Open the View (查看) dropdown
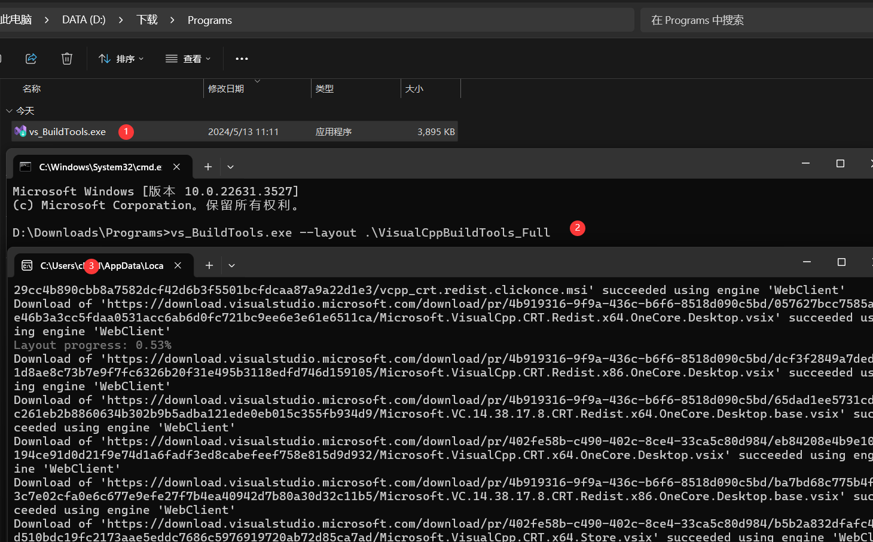873x542 pixels. (x=188, y=59)
